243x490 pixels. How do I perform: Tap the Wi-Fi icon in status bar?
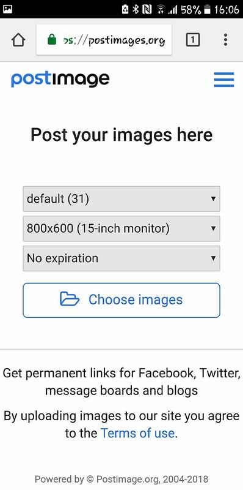tap(161, 9)
